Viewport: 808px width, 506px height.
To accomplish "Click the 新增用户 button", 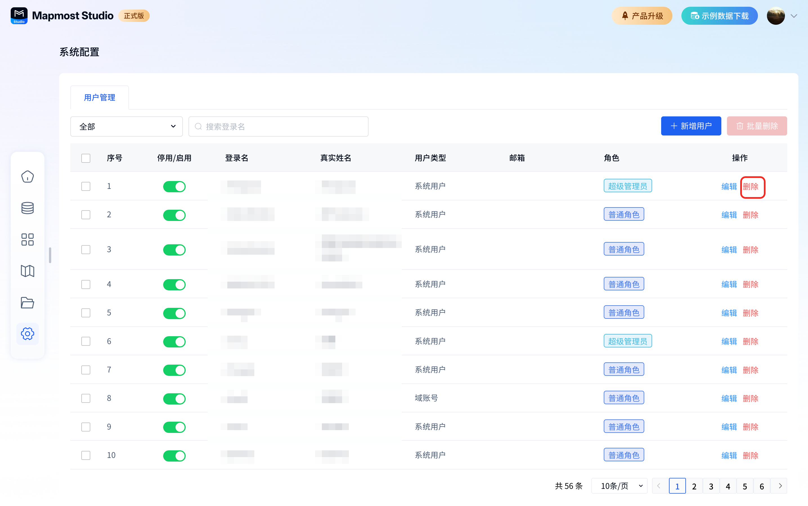I will 691,126.
